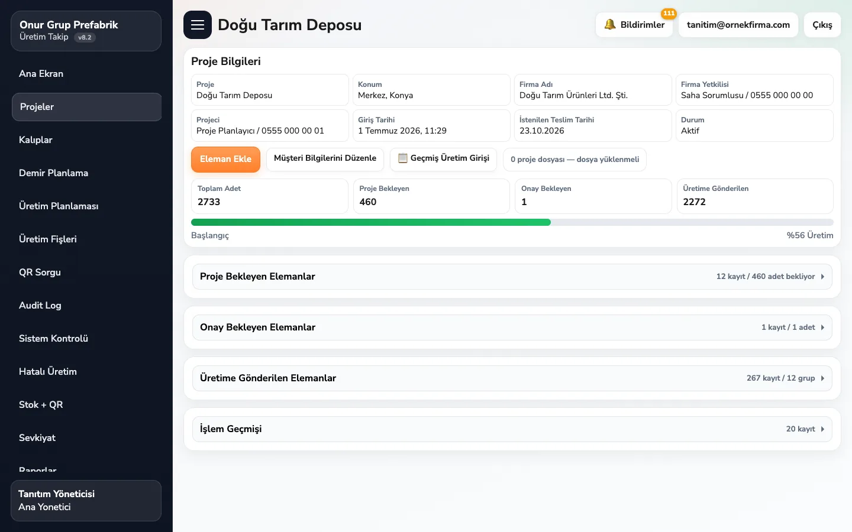852x532 pixels.
Task: Toggle the hamburger menu icon
Action: click(x=198, y=25)
